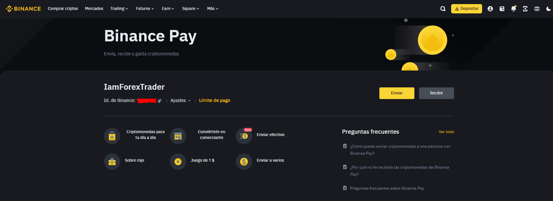Screen dimensions: 553x201
Task: Open Preguntas frecuentes sobre Binance Pay link
Action: click(x=387, y=188)
